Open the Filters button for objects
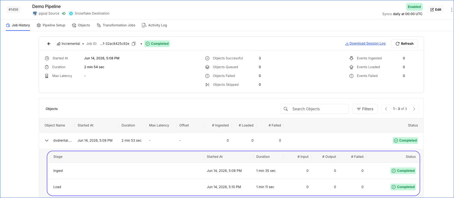 click(x=365, y=109)
